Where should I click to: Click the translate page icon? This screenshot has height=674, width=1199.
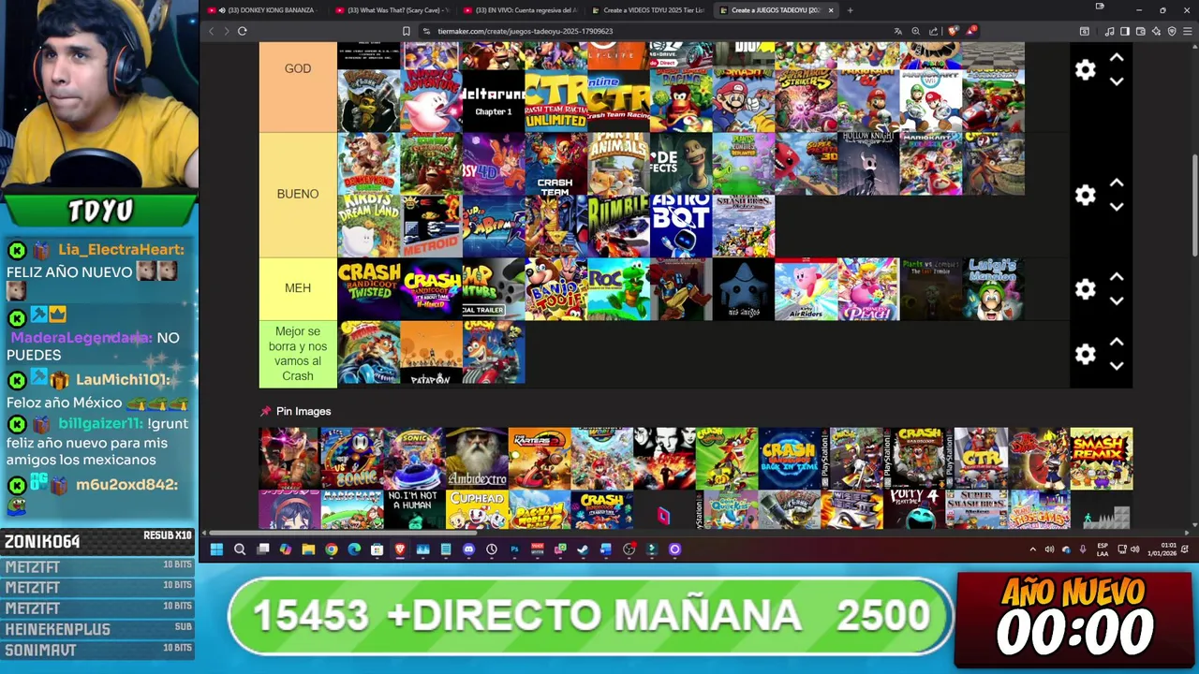898,31
